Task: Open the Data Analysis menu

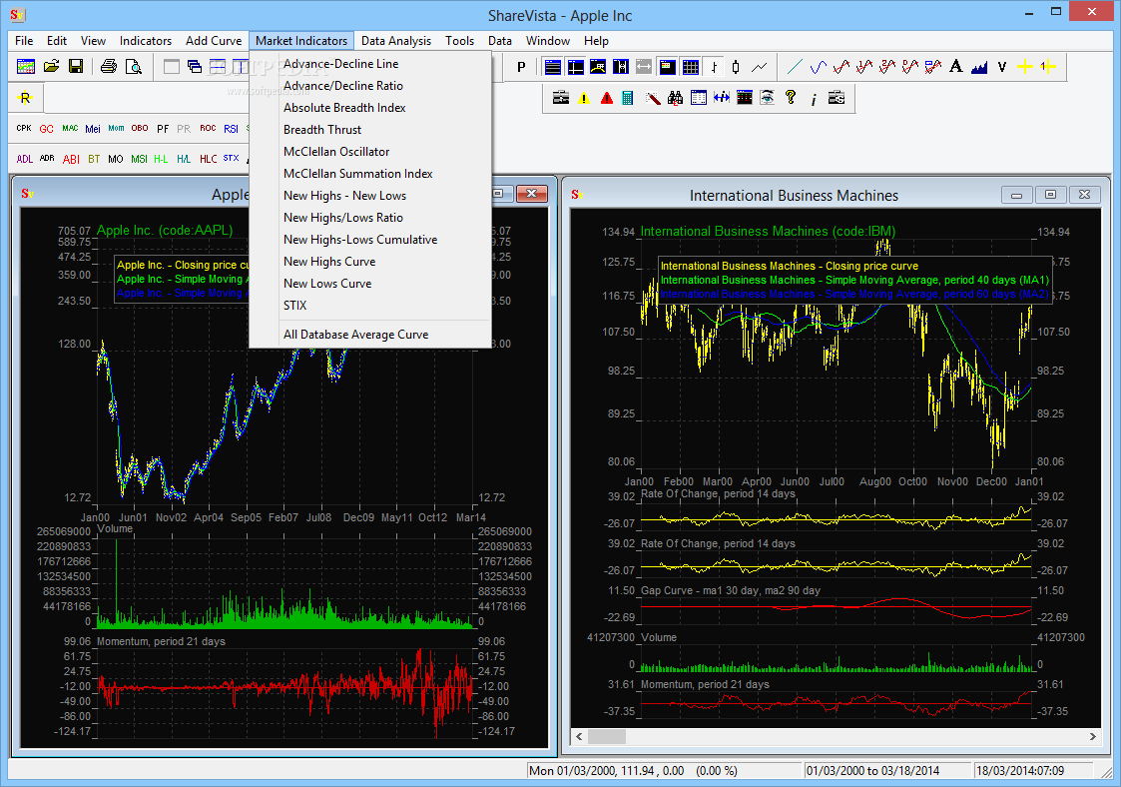Action: 396,41
